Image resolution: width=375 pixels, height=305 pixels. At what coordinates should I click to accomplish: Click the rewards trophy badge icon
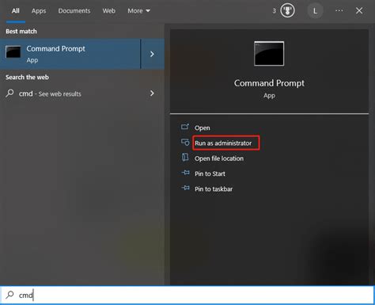point(287,11)
